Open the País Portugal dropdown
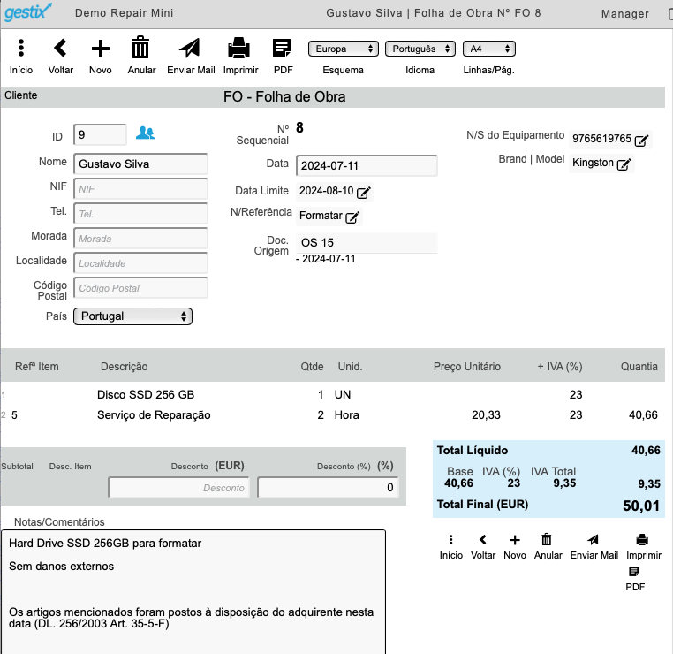Viewport: 673px width, 654px height. pyautogui.click(x=132, y=316)
